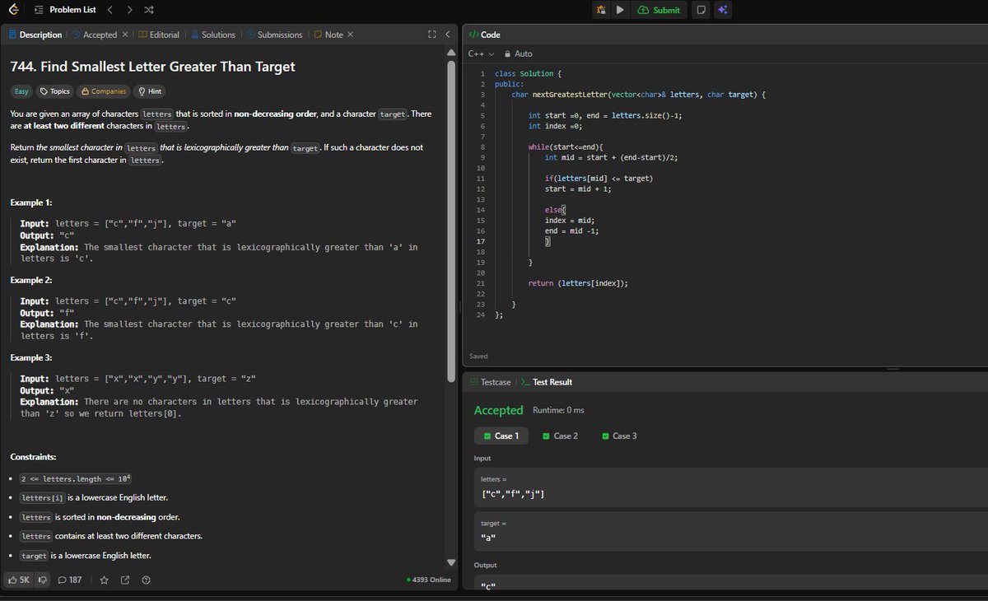Go to the previous problem arrow
988x601 pixels.
(110, 10)
